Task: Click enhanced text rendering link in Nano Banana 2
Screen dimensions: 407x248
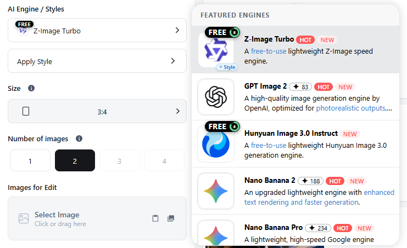Action: pyautogui.click(x=319, y=197)
